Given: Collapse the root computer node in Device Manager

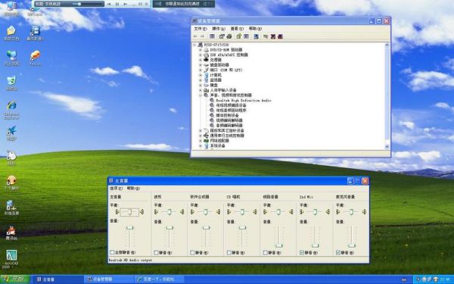Looking at the screenshot, I should pos(195,45).
